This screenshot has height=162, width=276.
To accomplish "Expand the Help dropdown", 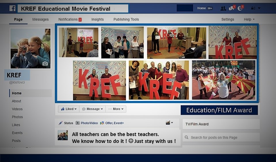I will click(249, 19).
